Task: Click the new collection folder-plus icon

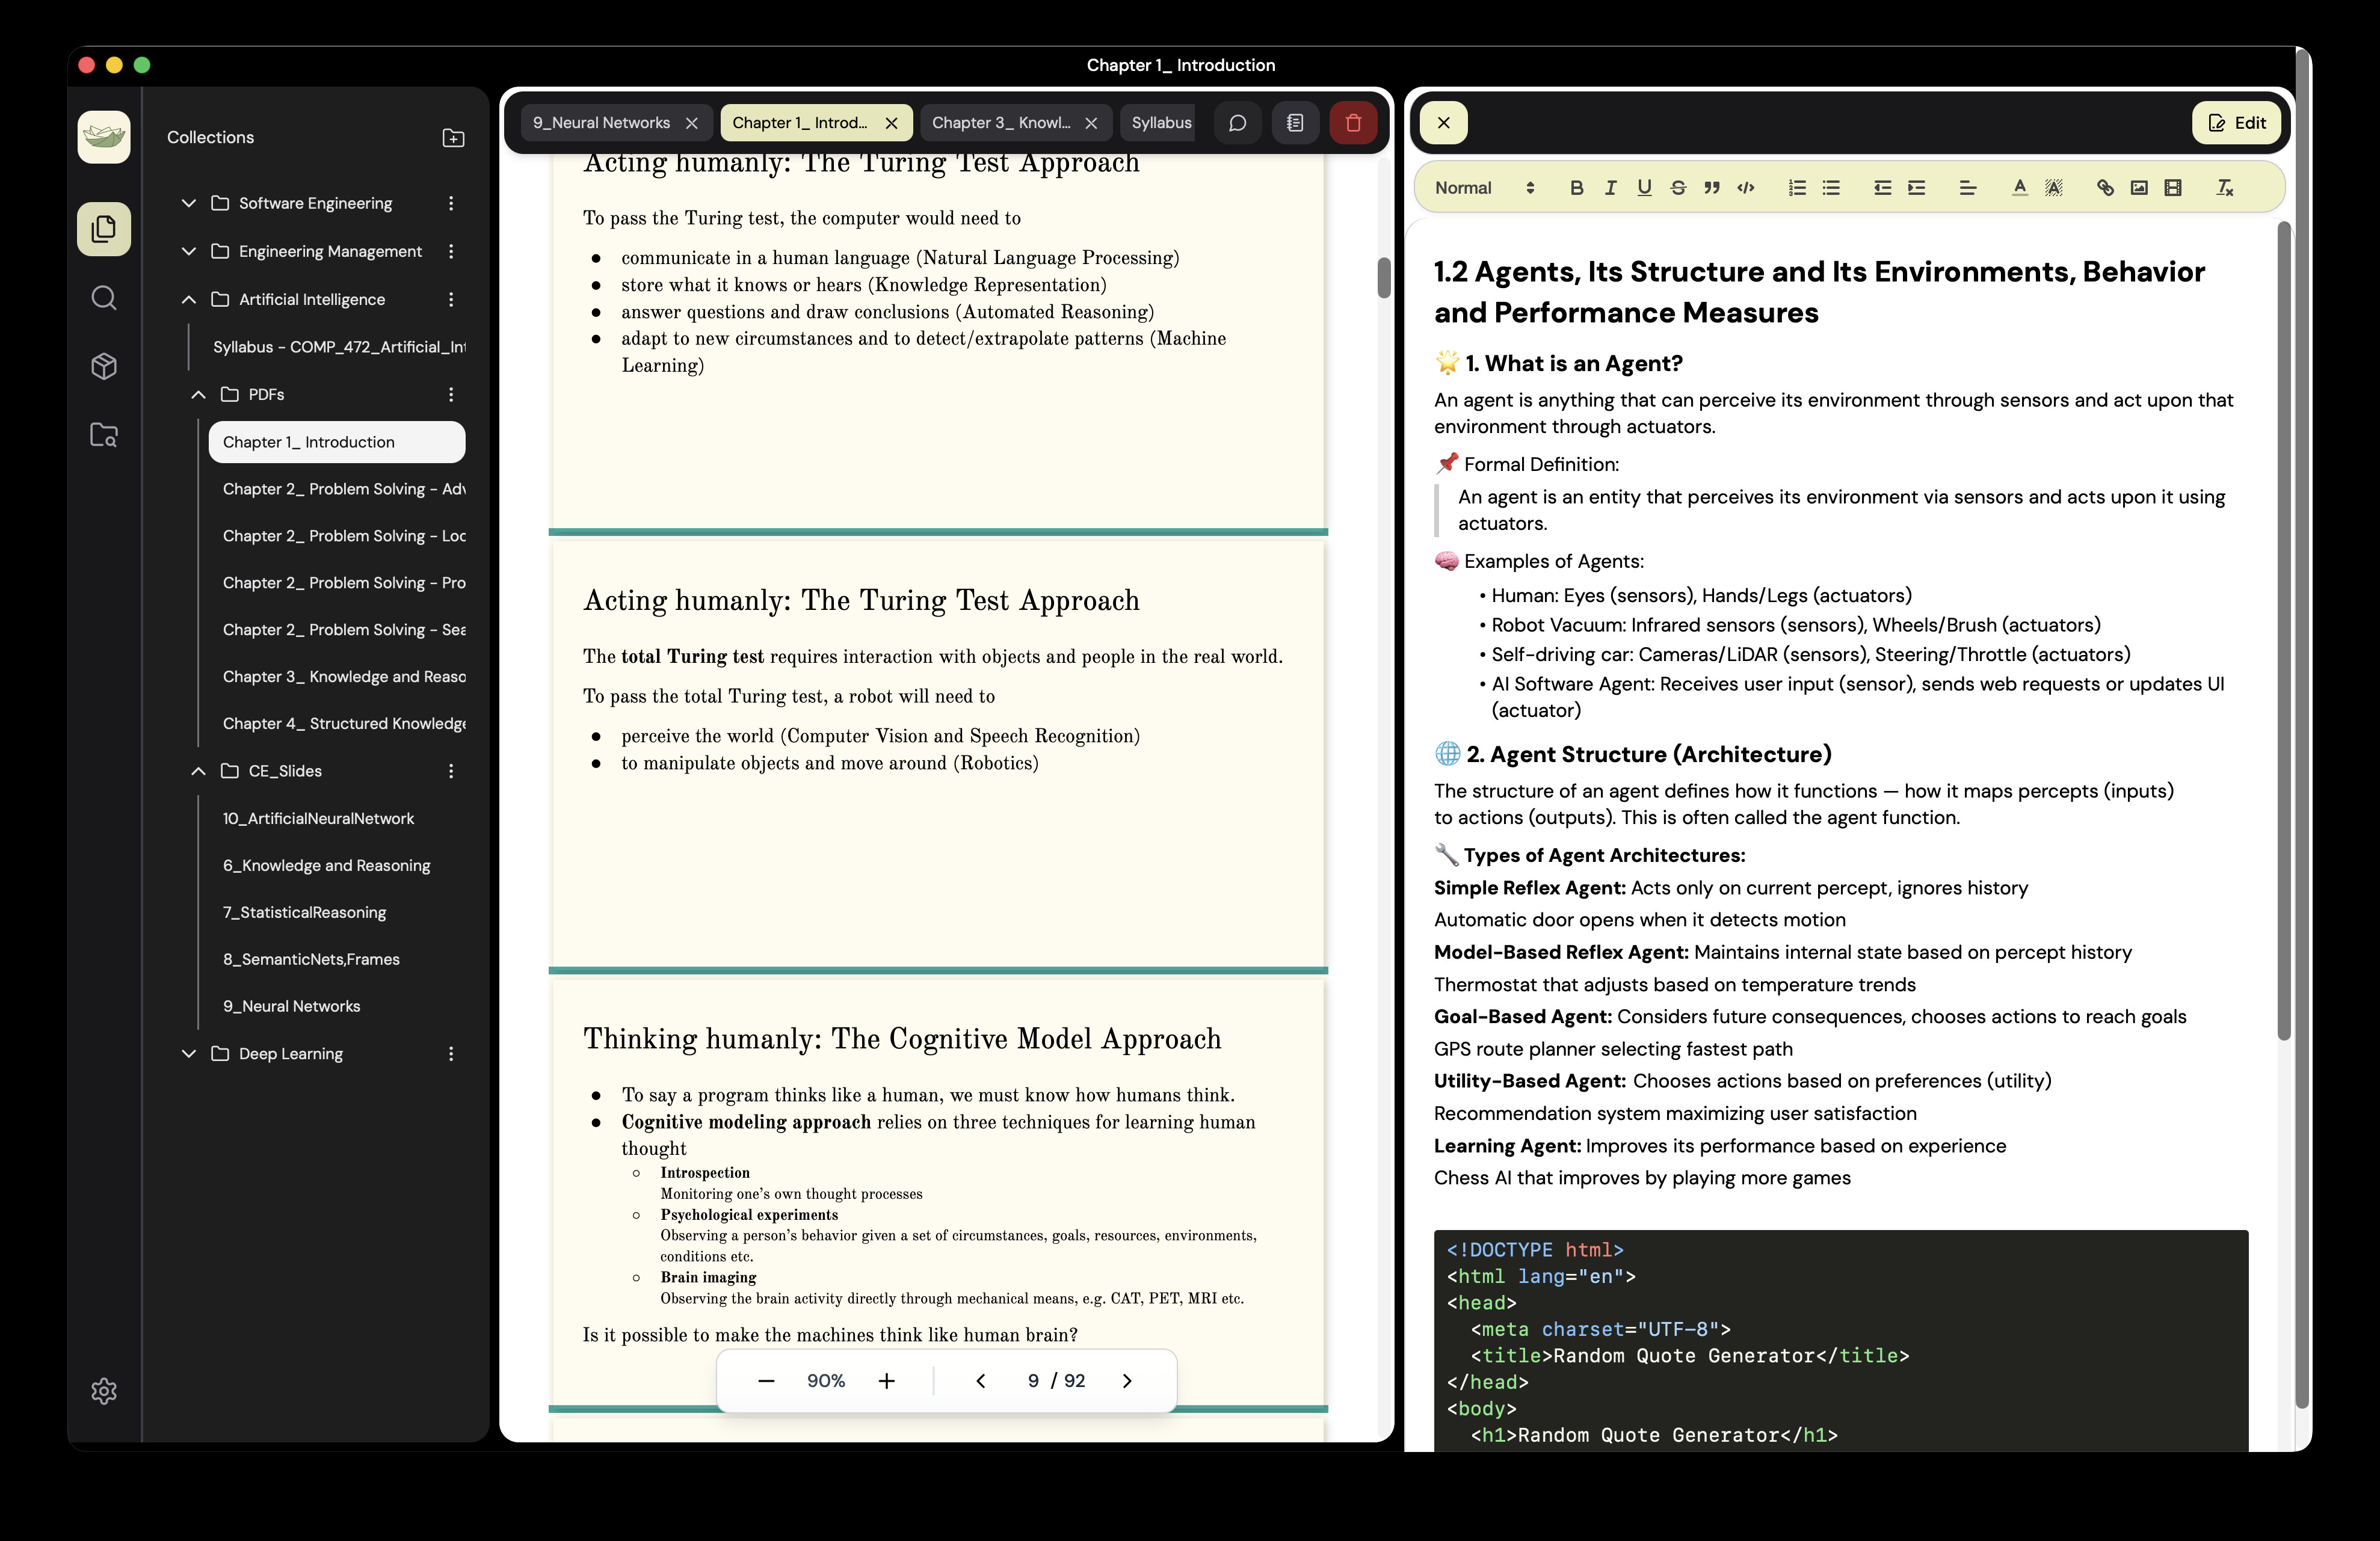Action: coord(453,138)
